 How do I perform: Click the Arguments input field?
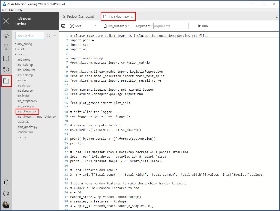tap(171, 26)
